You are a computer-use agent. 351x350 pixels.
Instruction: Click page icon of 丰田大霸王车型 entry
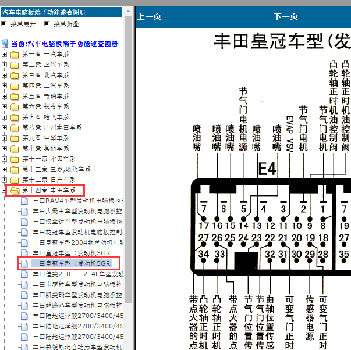pyautogui.click(x=24, y=212)
